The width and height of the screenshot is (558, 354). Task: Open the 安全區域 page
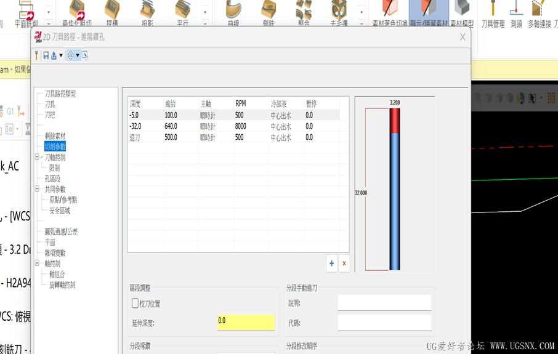click(x=59, y=211)
